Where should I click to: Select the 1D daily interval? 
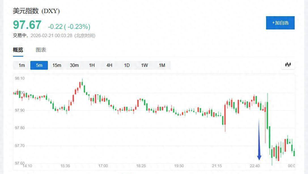127,65
